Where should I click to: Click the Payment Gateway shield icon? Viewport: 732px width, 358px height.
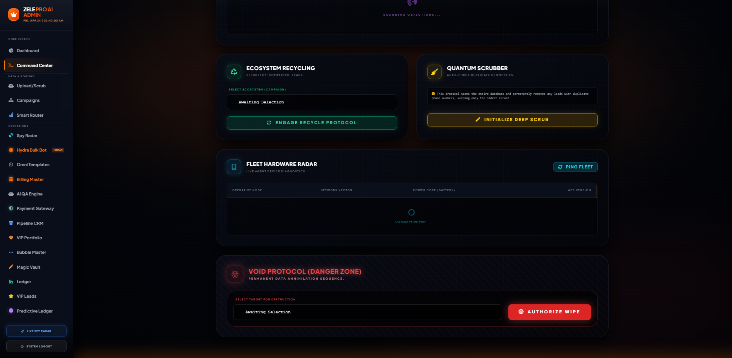11,208
